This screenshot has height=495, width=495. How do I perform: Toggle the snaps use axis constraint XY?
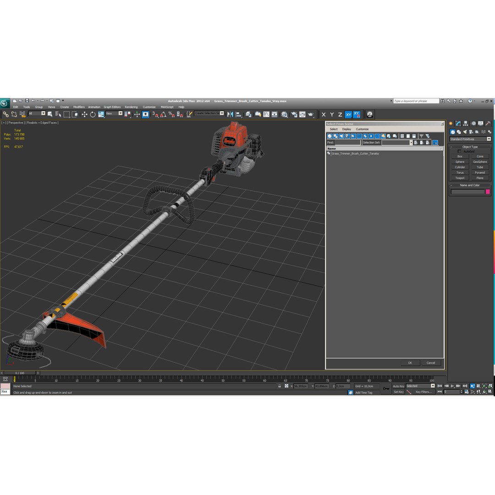357,115
